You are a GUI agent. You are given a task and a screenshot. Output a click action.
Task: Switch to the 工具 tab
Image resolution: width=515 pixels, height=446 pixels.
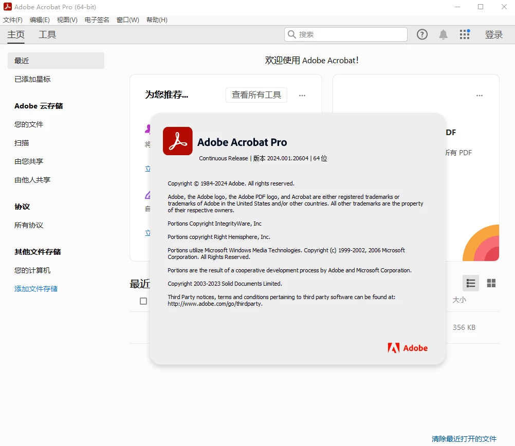[x=47, y=34]
